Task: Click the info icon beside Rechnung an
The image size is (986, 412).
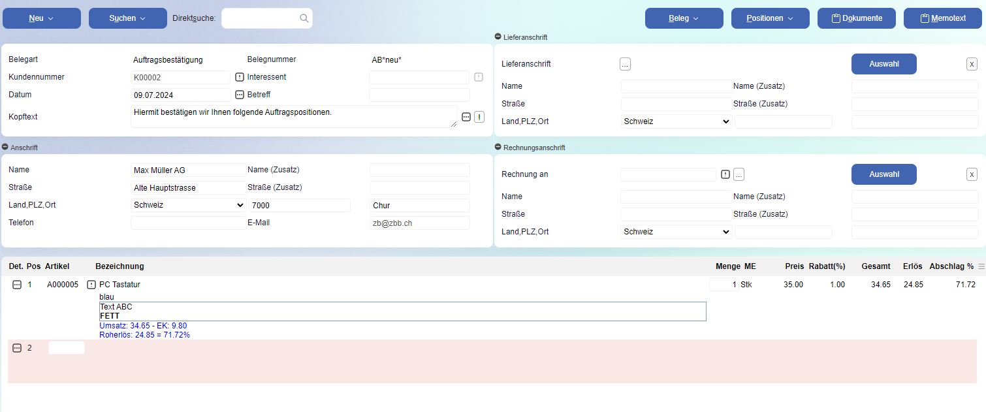Action: (725, 174)
